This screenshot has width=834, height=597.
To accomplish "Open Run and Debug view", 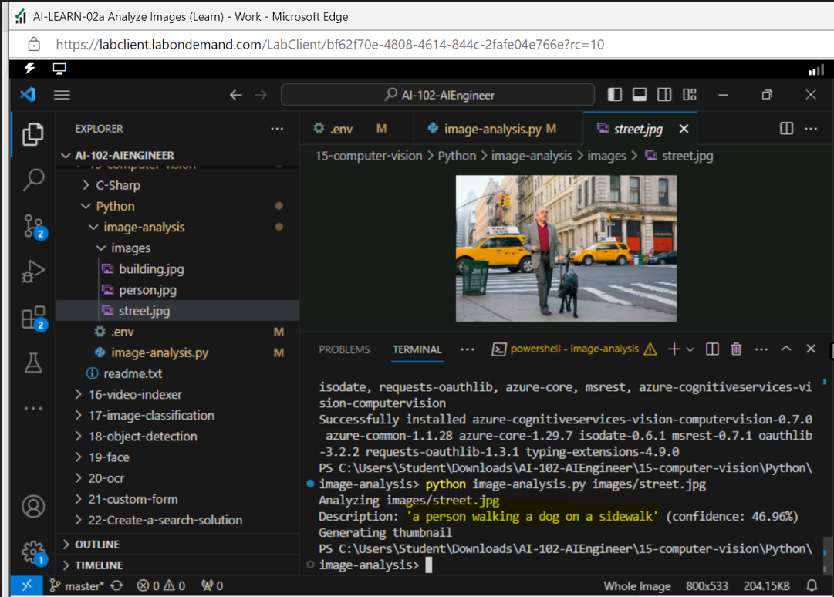I will [x=33, y=272].
